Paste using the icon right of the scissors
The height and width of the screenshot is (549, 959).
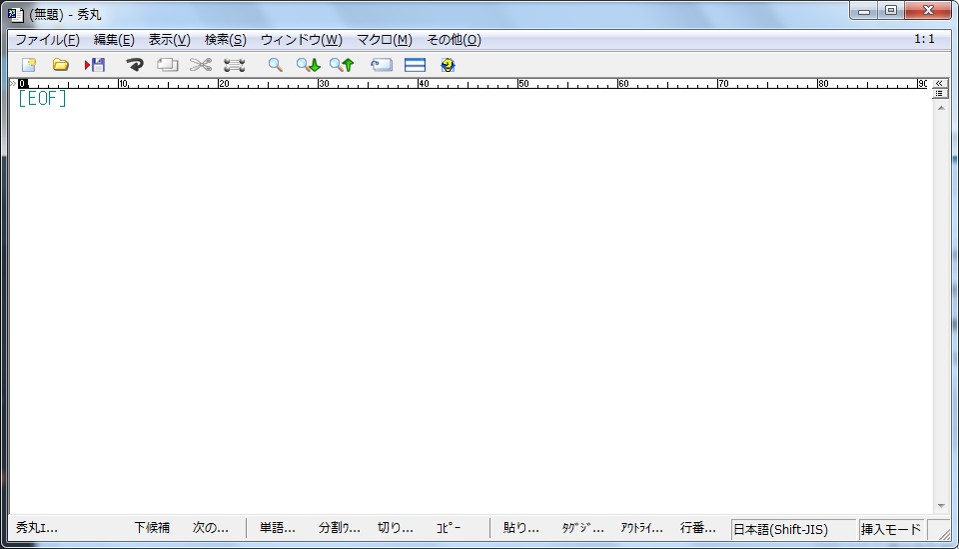(234, 65)
